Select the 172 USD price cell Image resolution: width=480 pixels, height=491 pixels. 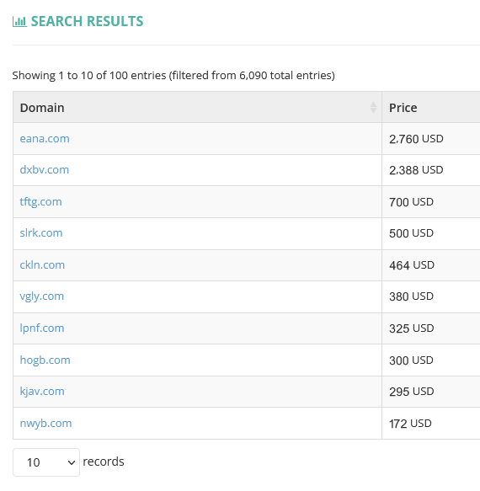431,424
